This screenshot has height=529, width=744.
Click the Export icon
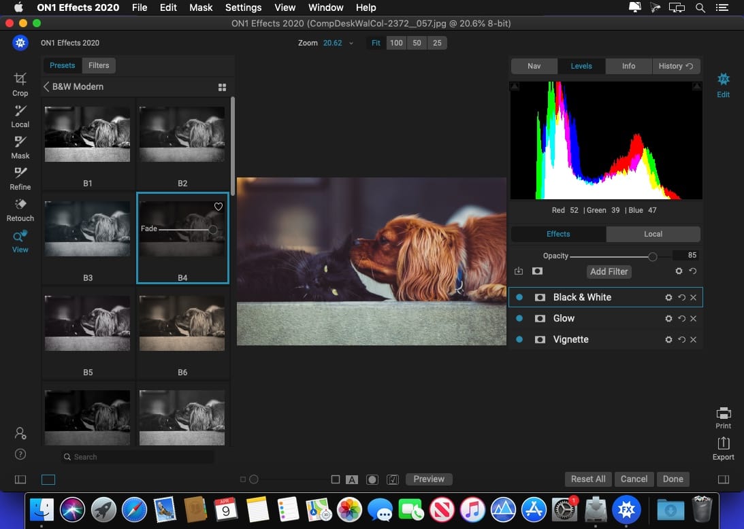[x=723, y=448]
